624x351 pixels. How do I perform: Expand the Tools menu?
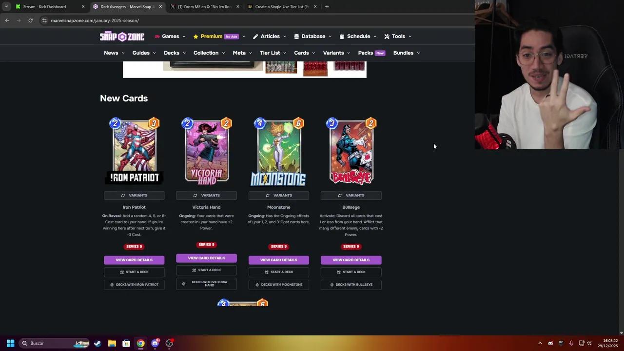point(398,37)
